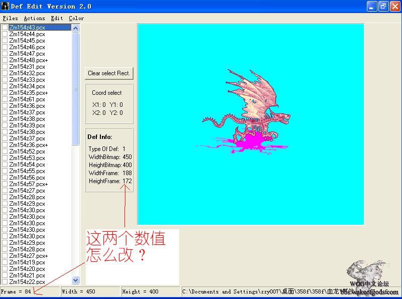This screenshot has width=402, height=299.
Task: Open the Color menu
Action: tap(76, 18)
